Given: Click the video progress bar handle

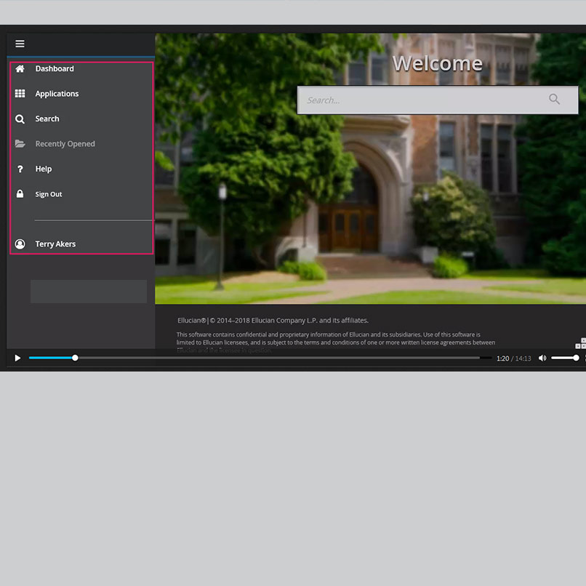Looking at the screenshot, I should (75, 358).
